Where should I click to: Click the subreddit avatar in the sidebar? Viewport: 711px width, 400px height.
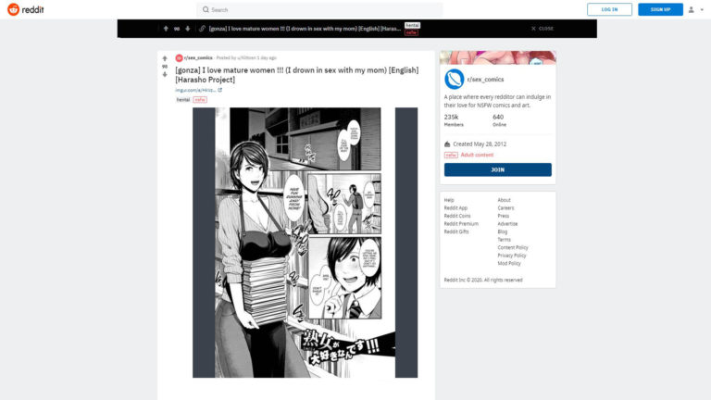[x=454, y=79]
